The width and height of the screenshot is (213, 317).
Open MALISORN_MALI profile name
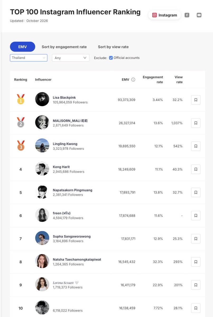[70, 121]
